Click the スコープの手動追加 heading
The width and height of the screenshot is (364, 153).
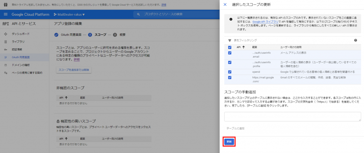pyautogui.click(x=240, y=92)
